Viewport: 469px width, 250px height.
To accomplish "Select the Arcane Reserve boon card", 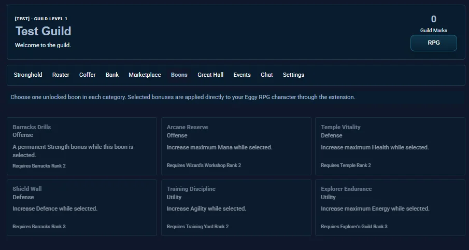I will tap(236, 146).
